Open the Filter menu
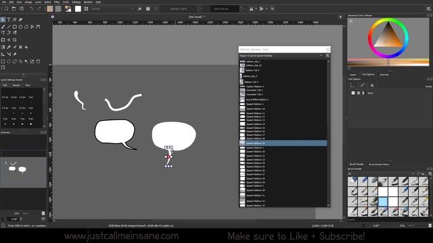This screenshot has width=433, height=243. pyautogui.click(x=57, y=2)
